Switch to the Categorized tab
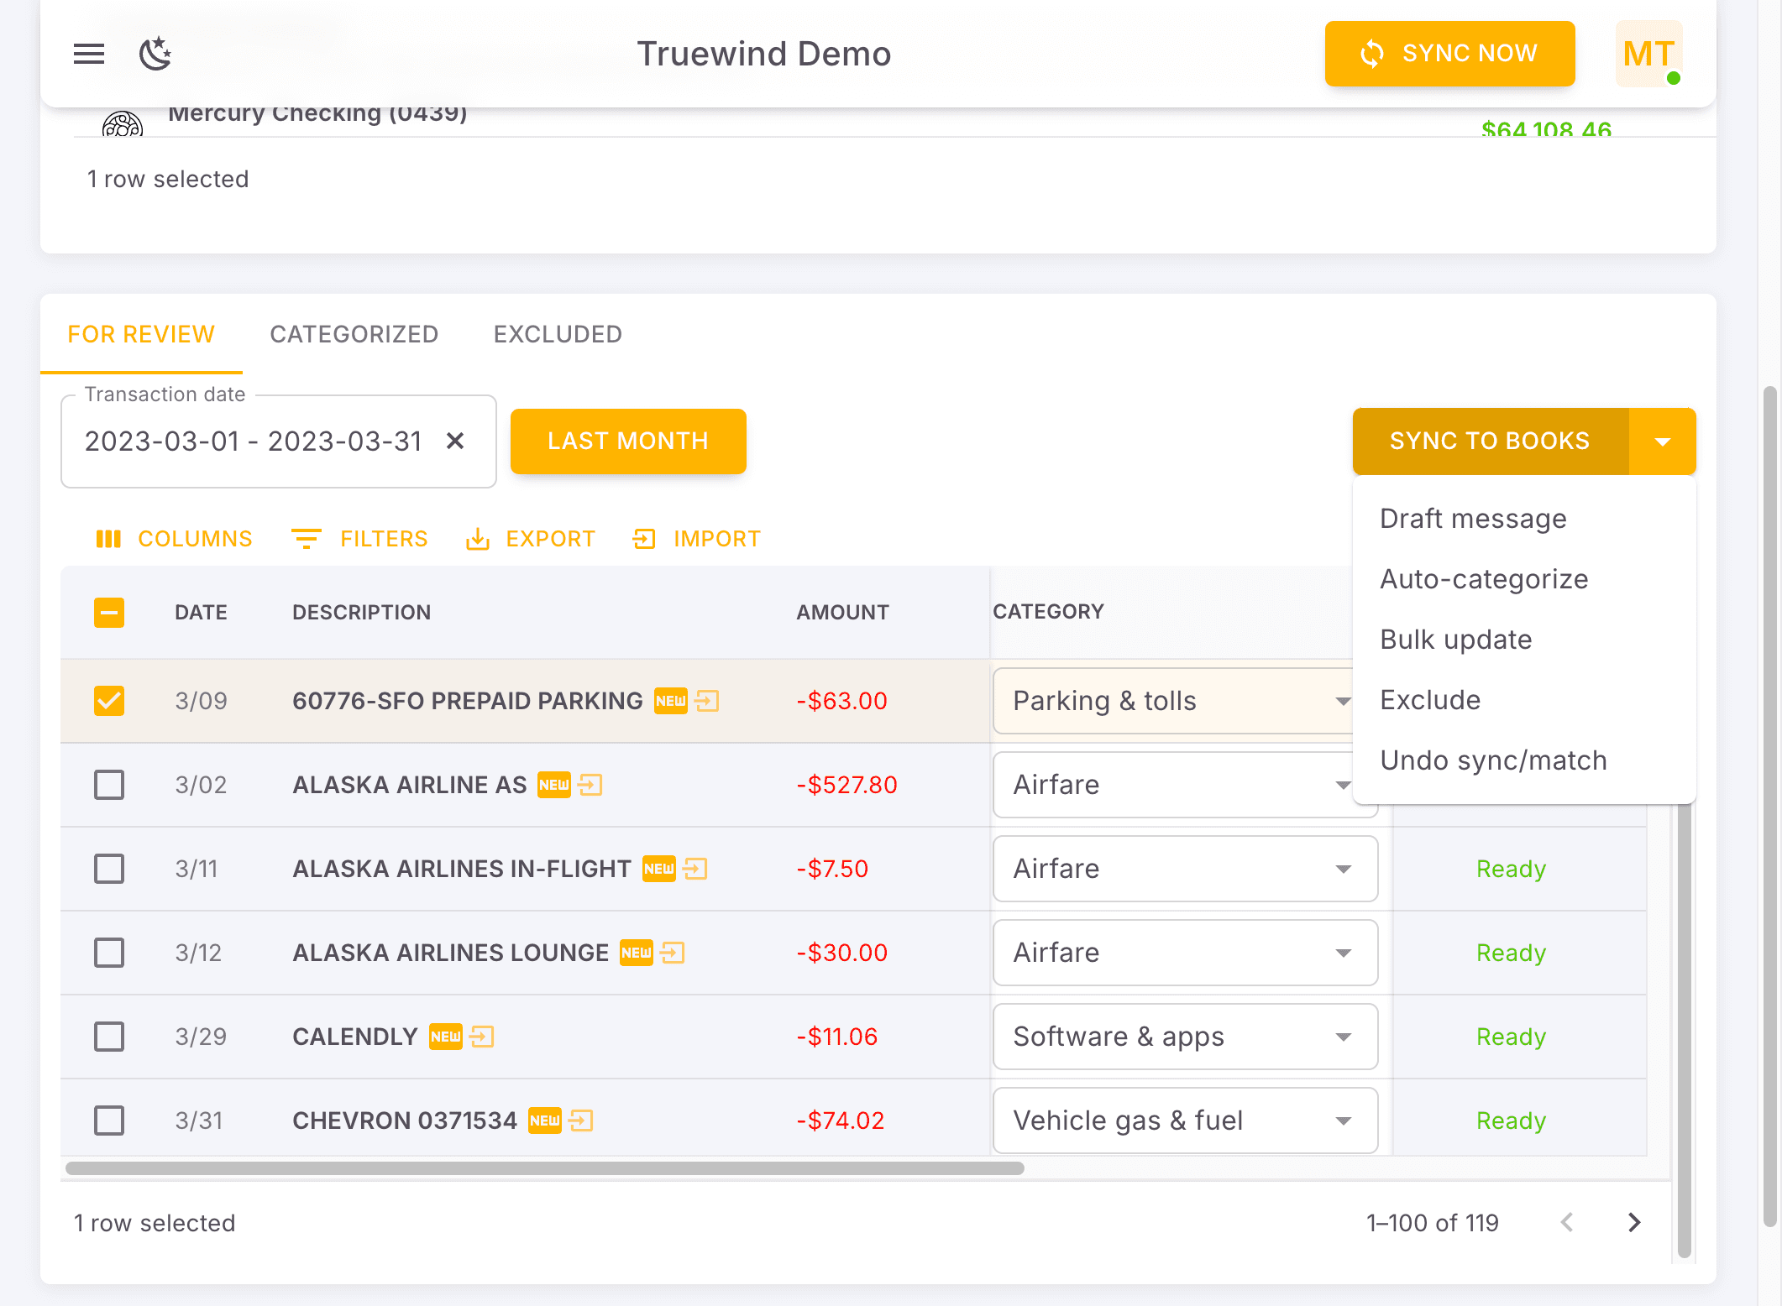 (354, 334)
